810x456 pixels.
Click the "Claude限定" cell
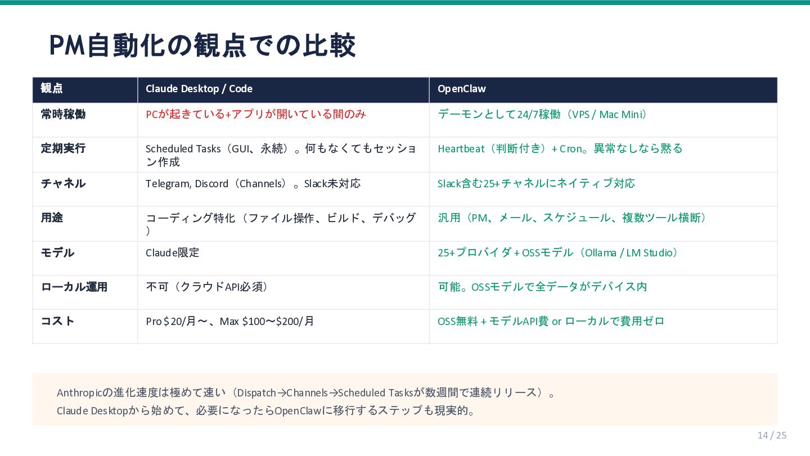pos(172,252)
